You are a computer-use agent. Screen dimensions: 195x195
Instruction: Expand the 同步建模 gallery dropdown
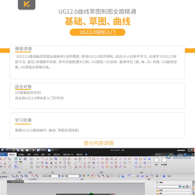click(x=164, y=166)
